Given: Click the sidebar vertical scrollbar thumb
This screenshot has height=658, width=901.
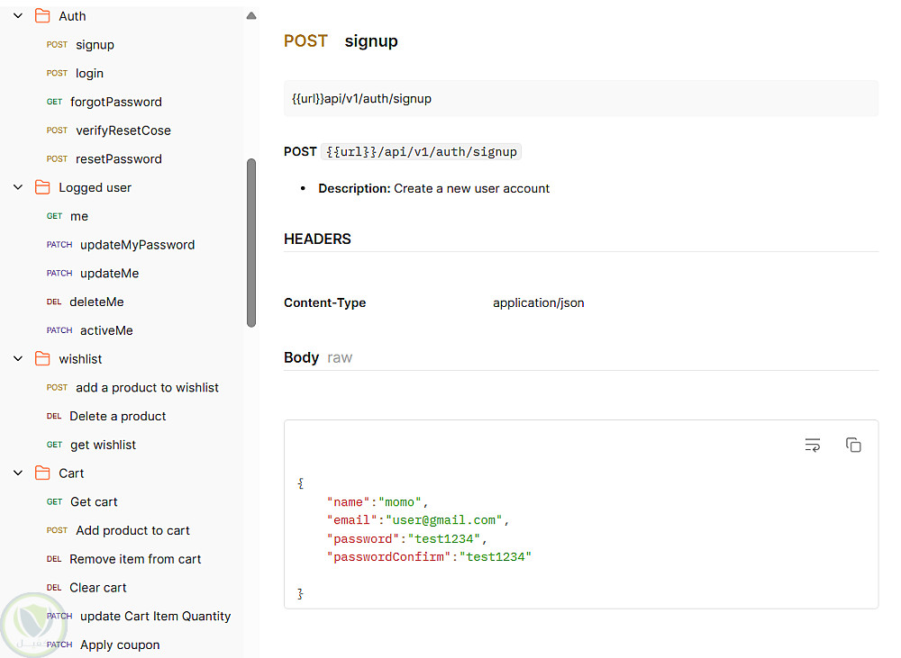Looking at the screenshot, I should pos(251,243).
